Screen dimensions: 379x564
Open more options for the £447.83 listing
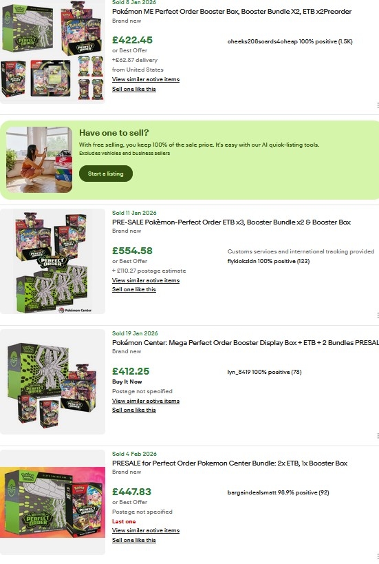click(x=377, y=556)
